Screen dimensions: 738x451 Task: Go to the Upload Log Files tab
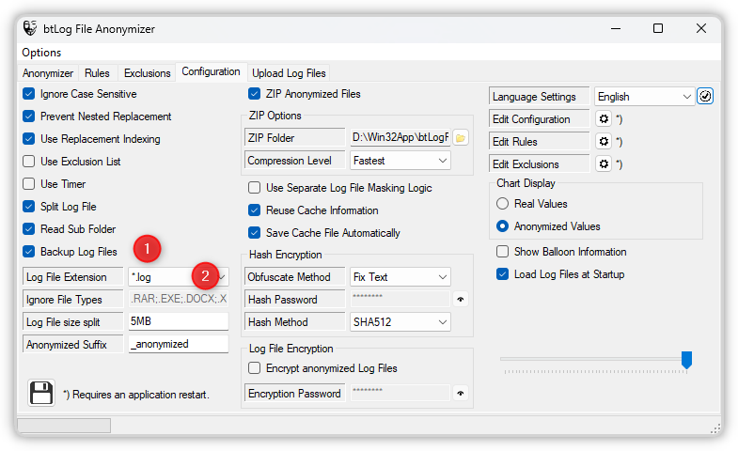point(289,73)
